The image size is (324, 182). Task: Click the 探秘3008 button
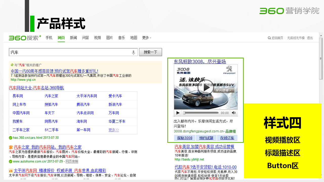click(x=185, y=138)
